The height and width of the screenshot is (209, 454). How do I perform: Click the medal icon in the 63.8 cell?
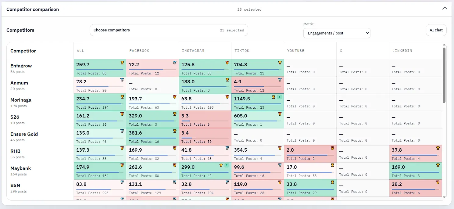(227, 97)
